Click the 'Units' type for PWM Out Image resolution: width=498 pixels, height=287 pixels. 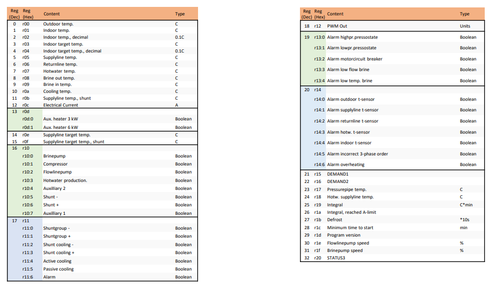[x=465, y=26]
